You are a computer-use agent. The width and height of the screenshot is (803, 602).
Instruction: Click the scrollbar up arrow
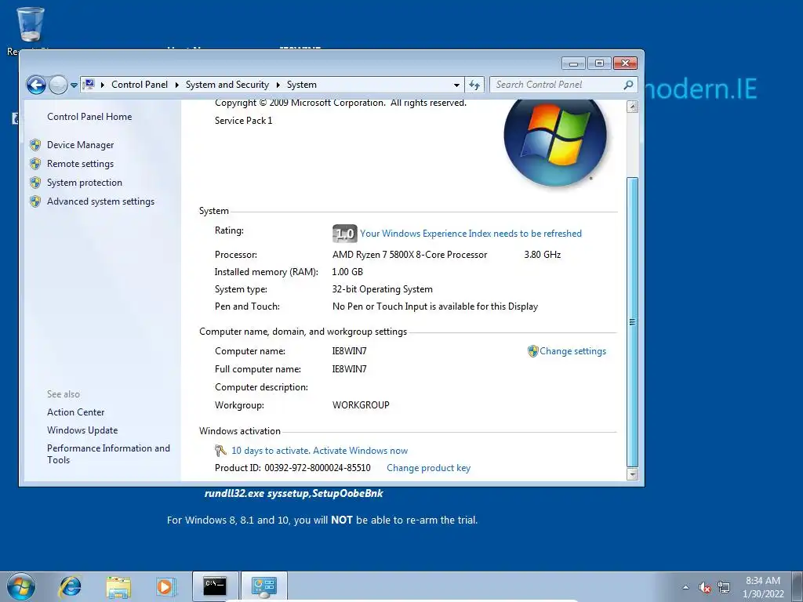tap(633, 107)
